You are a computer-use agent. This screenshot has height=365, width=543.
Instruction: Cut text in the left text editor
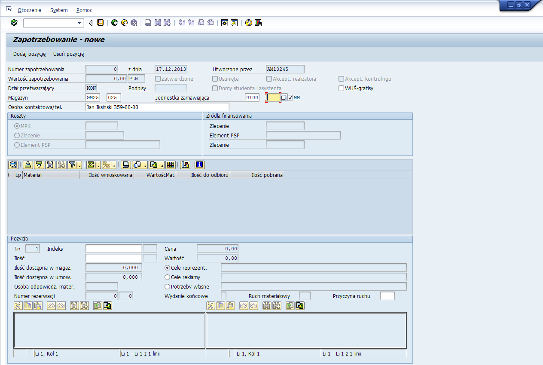pos(18,306)
